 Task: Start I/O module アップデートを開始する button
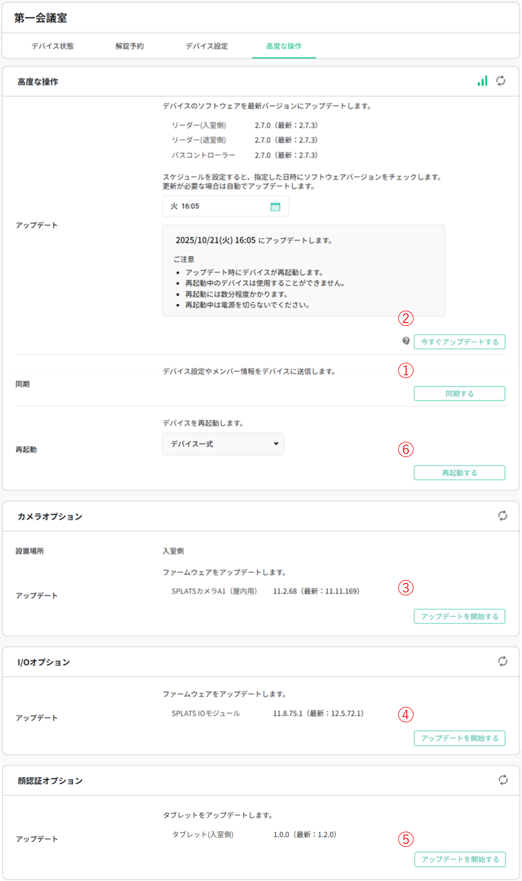tap(459, 738)
